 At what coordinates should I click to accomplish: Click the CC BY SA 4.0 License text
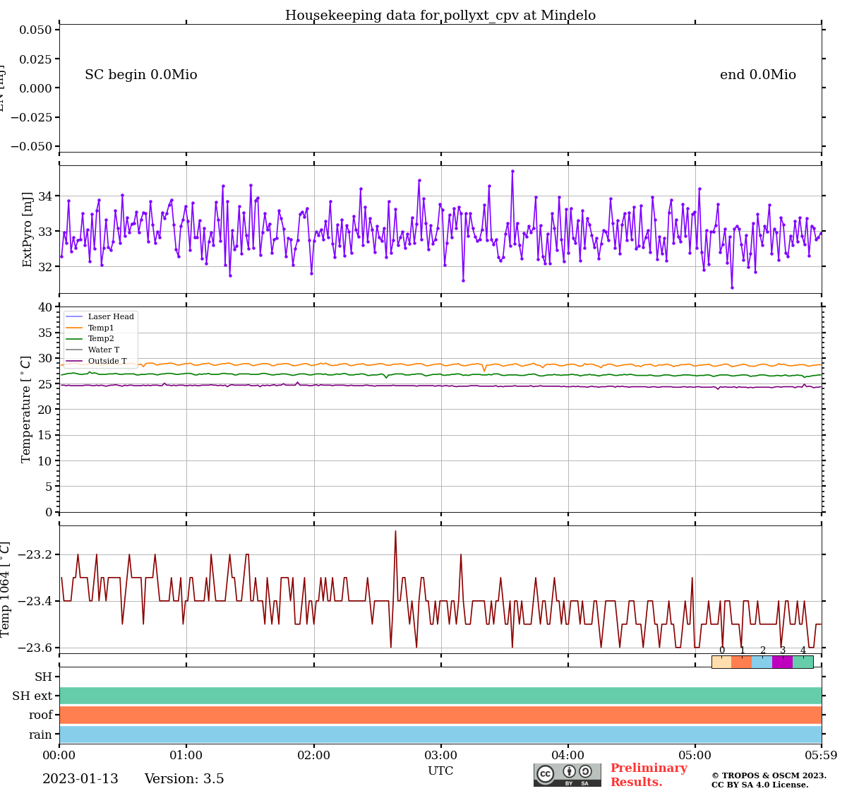click(760, 785)
